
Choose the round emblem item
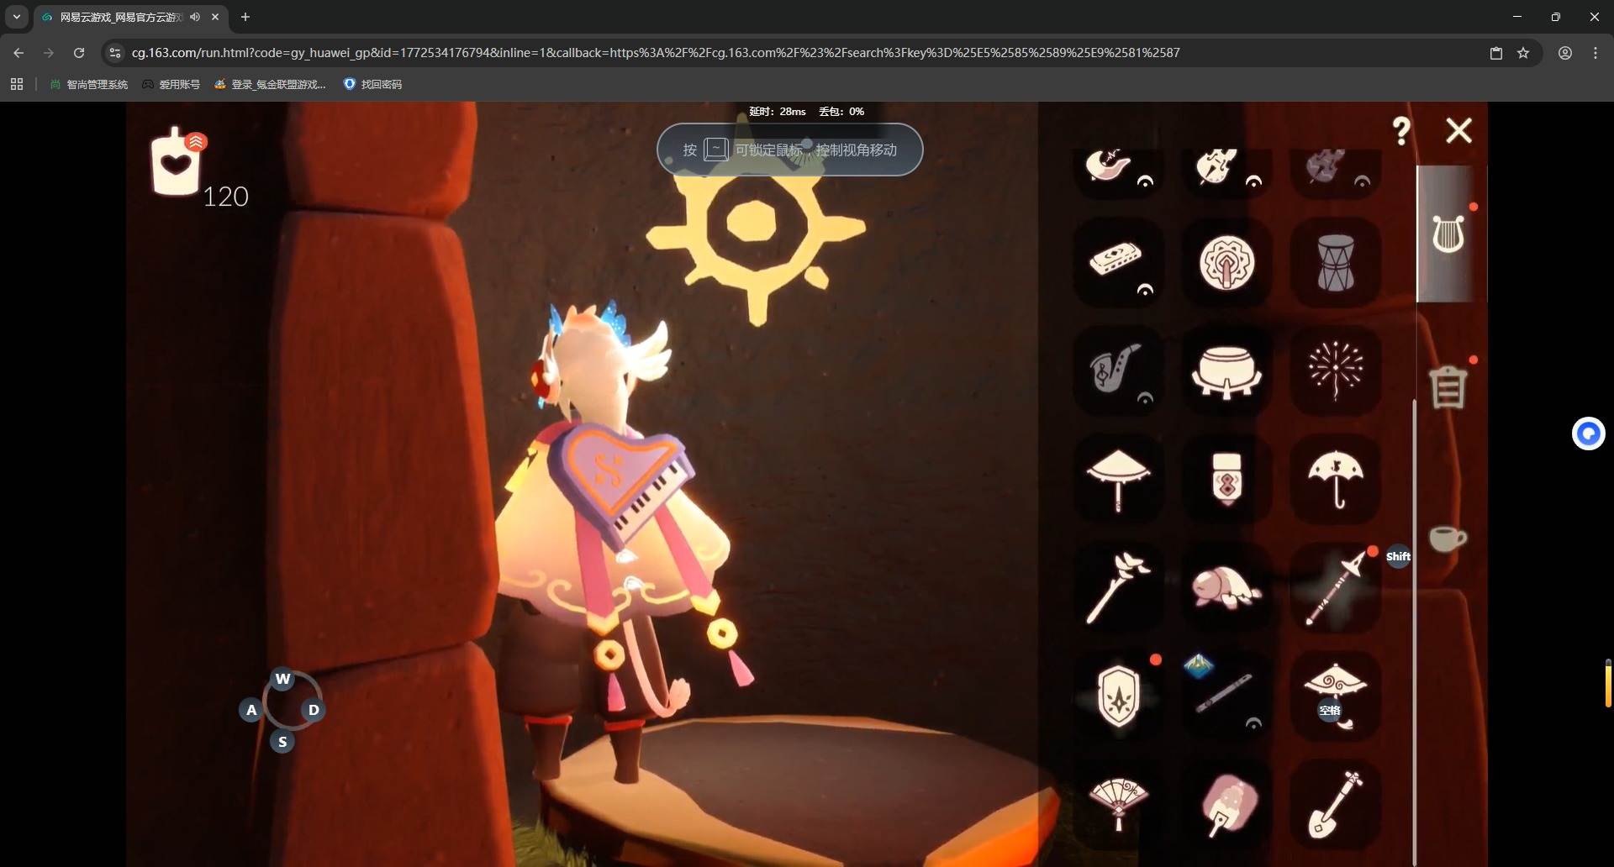pyautogui.click(x=1226, y=262)
